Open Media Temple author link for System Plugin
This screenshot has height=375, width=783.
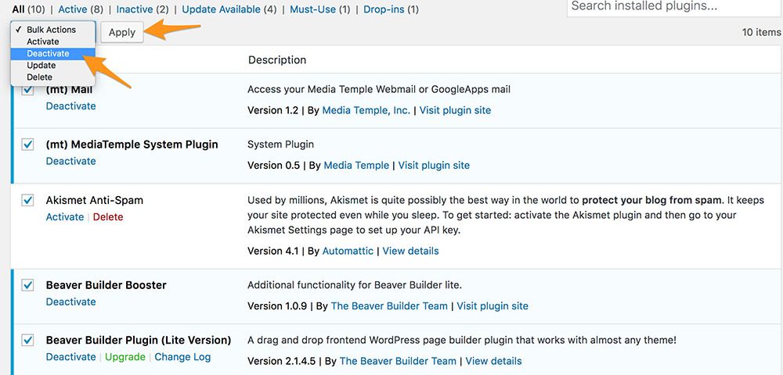pos(356,165)
